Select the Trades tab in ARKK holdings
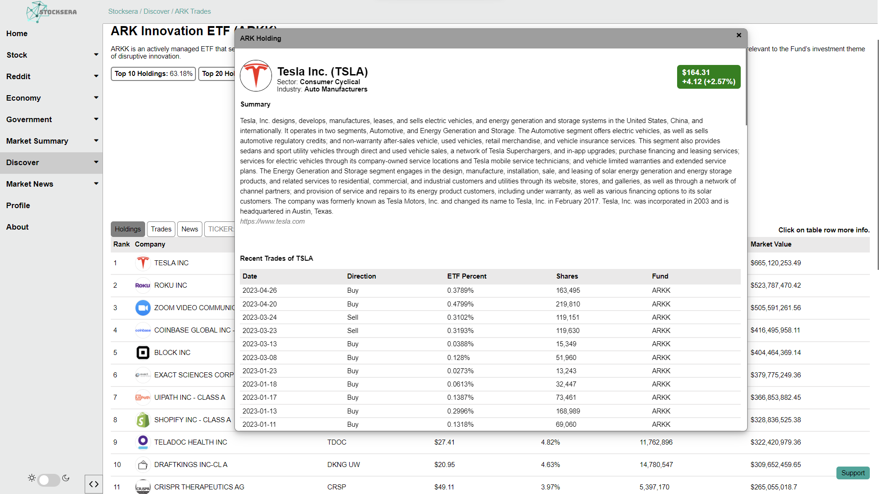Screen dimensions: 879x494 tap(160, 229)
